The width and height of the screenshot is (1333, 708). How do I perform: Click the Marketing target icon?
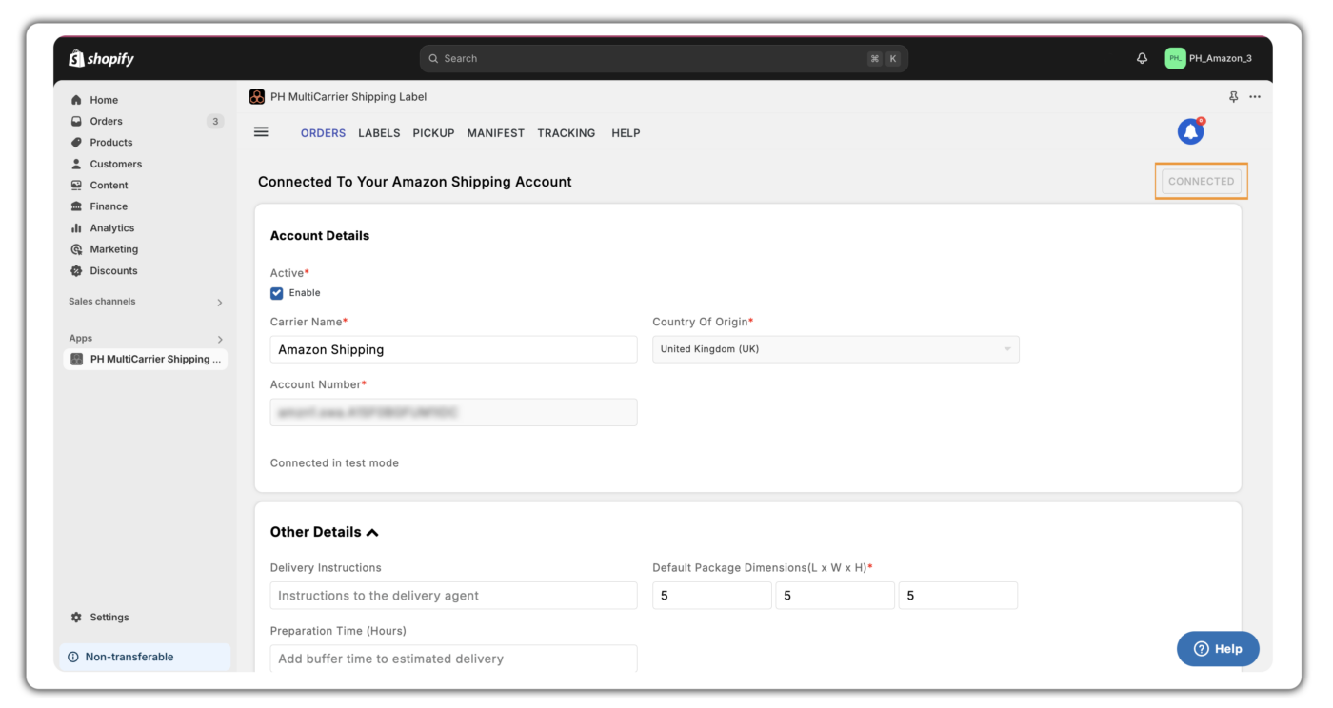coord(77,249)
